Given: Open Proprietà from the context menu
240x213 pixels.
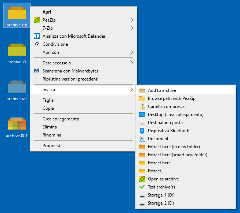Looking at the screenshot, I should point(83,146).
